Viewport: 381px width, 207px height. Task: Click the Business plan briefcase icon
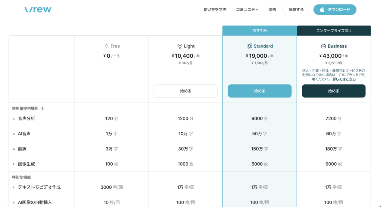[324, 46]
